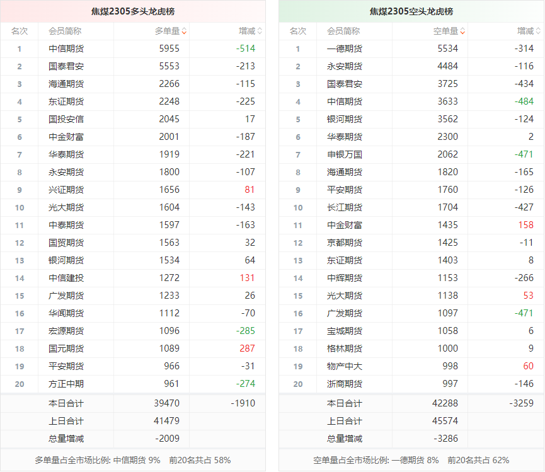Image resolution: width=545 pixels, height=472 pixels.
Task: Sort the long table by 多单量 arrow icon
Action: [184, 31]
